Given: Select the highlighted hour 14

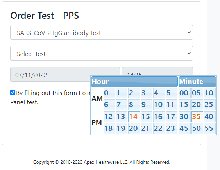Looking at the screenshot, I should click(134, 117).
